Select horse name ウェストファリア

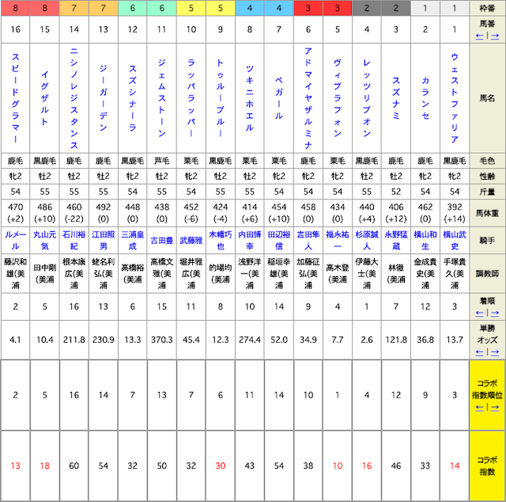454,99
